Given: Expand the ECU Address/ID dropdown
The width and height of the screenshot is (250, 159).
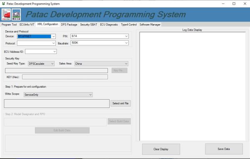Looking at the screenshot, I should [x=55, y=51].
